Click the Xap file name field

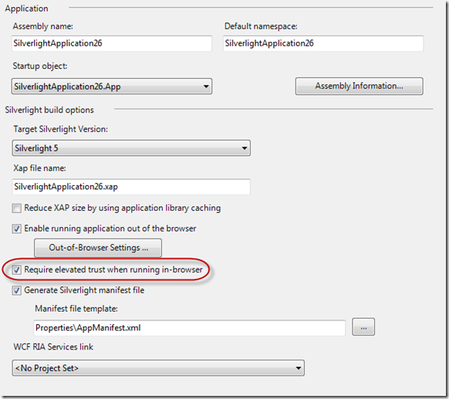click(x=131, y=187)
